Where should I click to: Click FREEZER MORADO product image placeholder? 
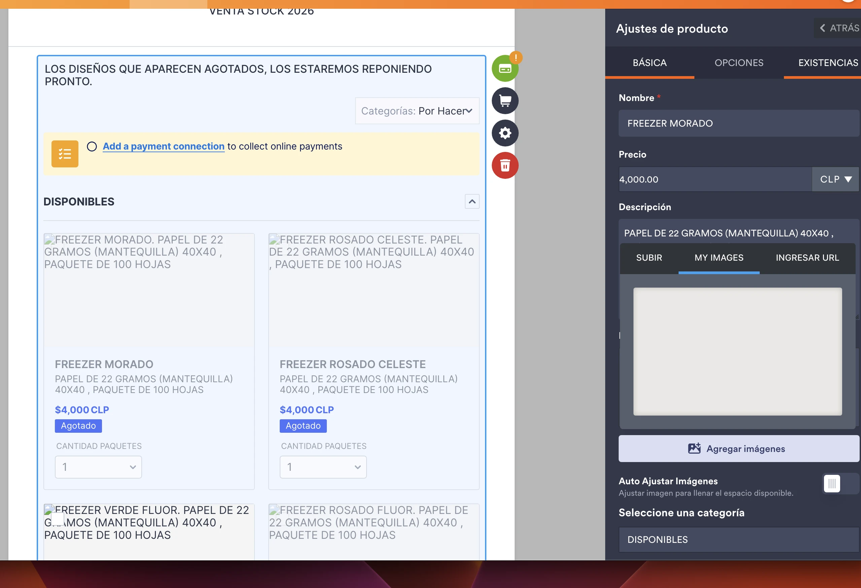tap(149, 290)
